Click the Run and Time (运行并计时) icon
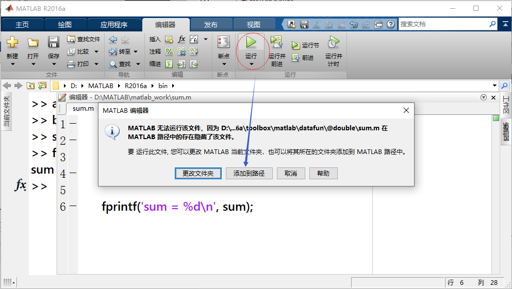The image size is (512, 289). tap(334, 42)
